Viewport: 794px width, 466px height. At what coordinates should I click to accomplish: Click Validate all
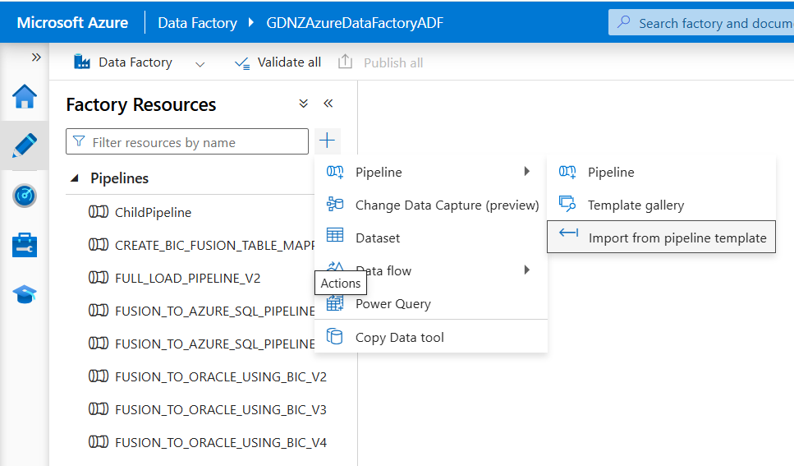click(x=278, y=62)
